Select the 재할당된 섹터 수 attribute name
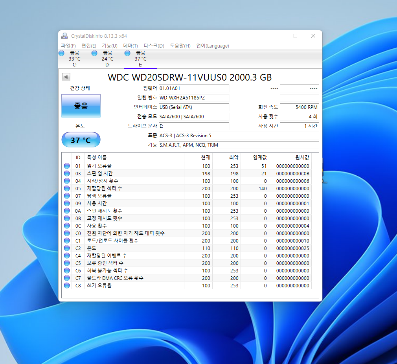397x364 pixels. point(105,188)
